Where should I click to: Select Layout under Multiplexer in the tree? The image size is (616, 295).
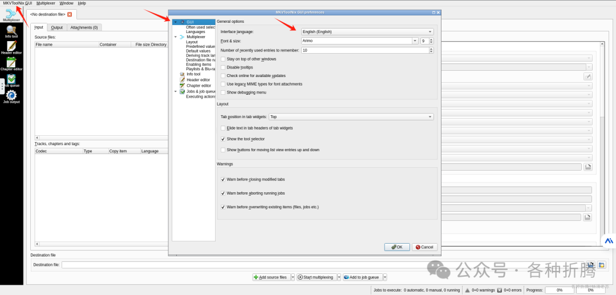192,42
